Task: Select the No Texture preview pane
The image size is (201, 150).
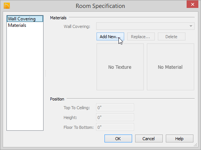Action: [x=120, y=67]
